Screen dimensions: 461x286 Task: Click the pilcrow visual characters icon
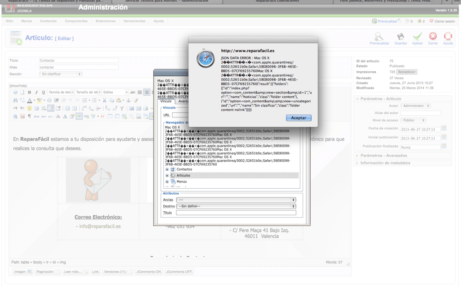(29, 116)
